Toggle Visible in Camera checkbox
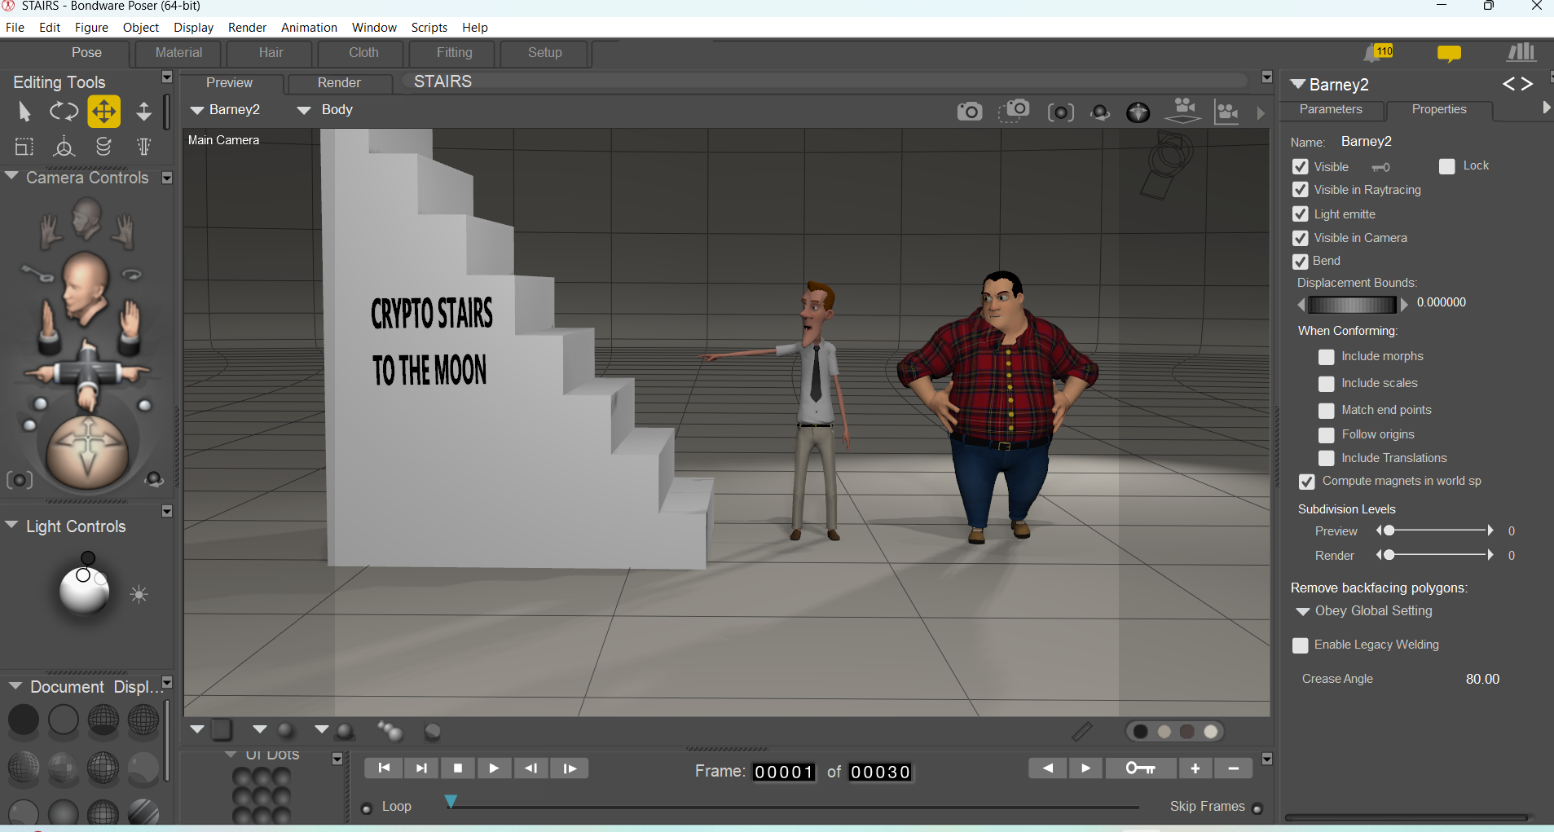The image size is (1554, 832). click(1301, 238)
